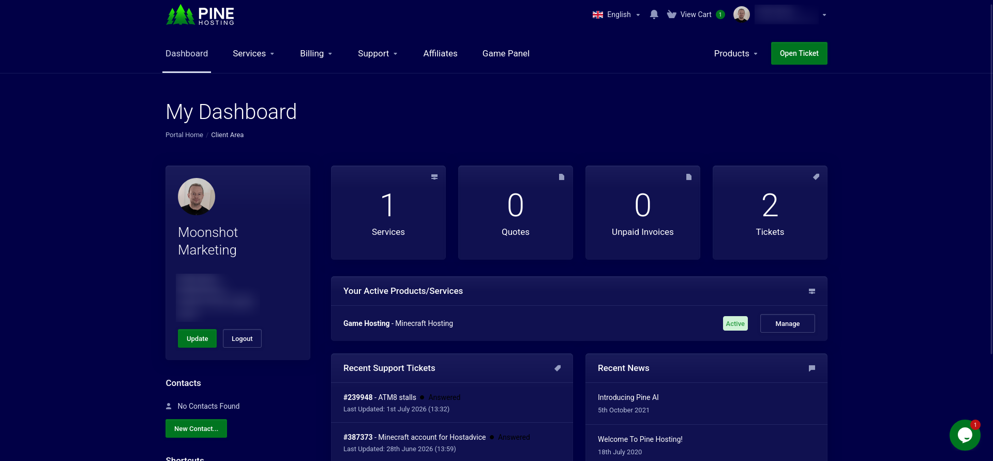The width and height of the screenshot is (993, 461).
Task: Click the UK flag language icon
Action: [598, 14]
